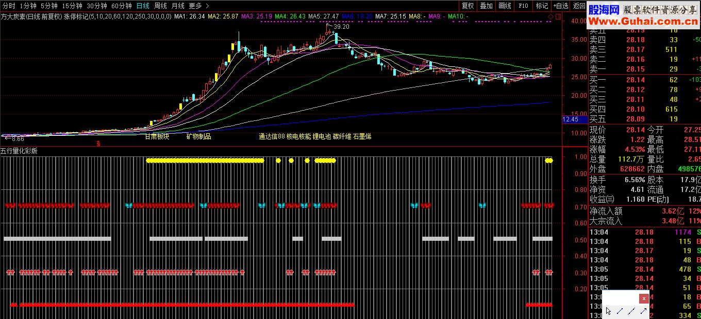
Task: Switch to 分时 intraday view
Action: 9,6
